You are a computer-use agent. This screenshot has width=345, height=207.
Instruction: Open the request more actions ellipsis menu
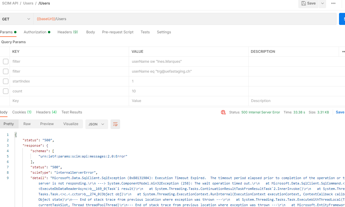click(333, 4)
